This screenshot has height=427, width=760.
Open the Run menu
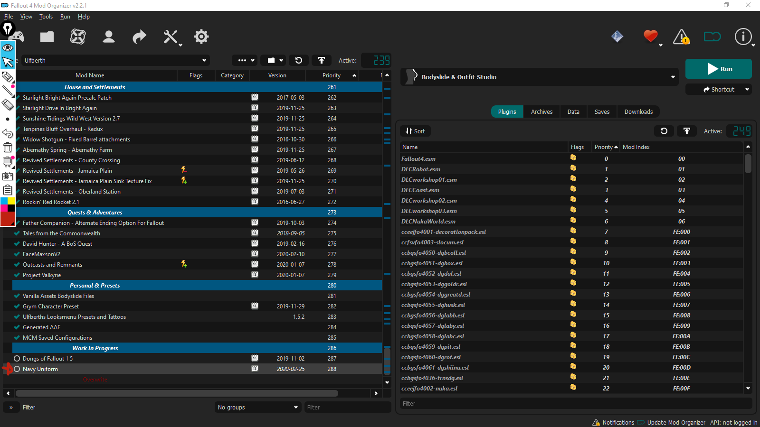[x=65, y=17]
